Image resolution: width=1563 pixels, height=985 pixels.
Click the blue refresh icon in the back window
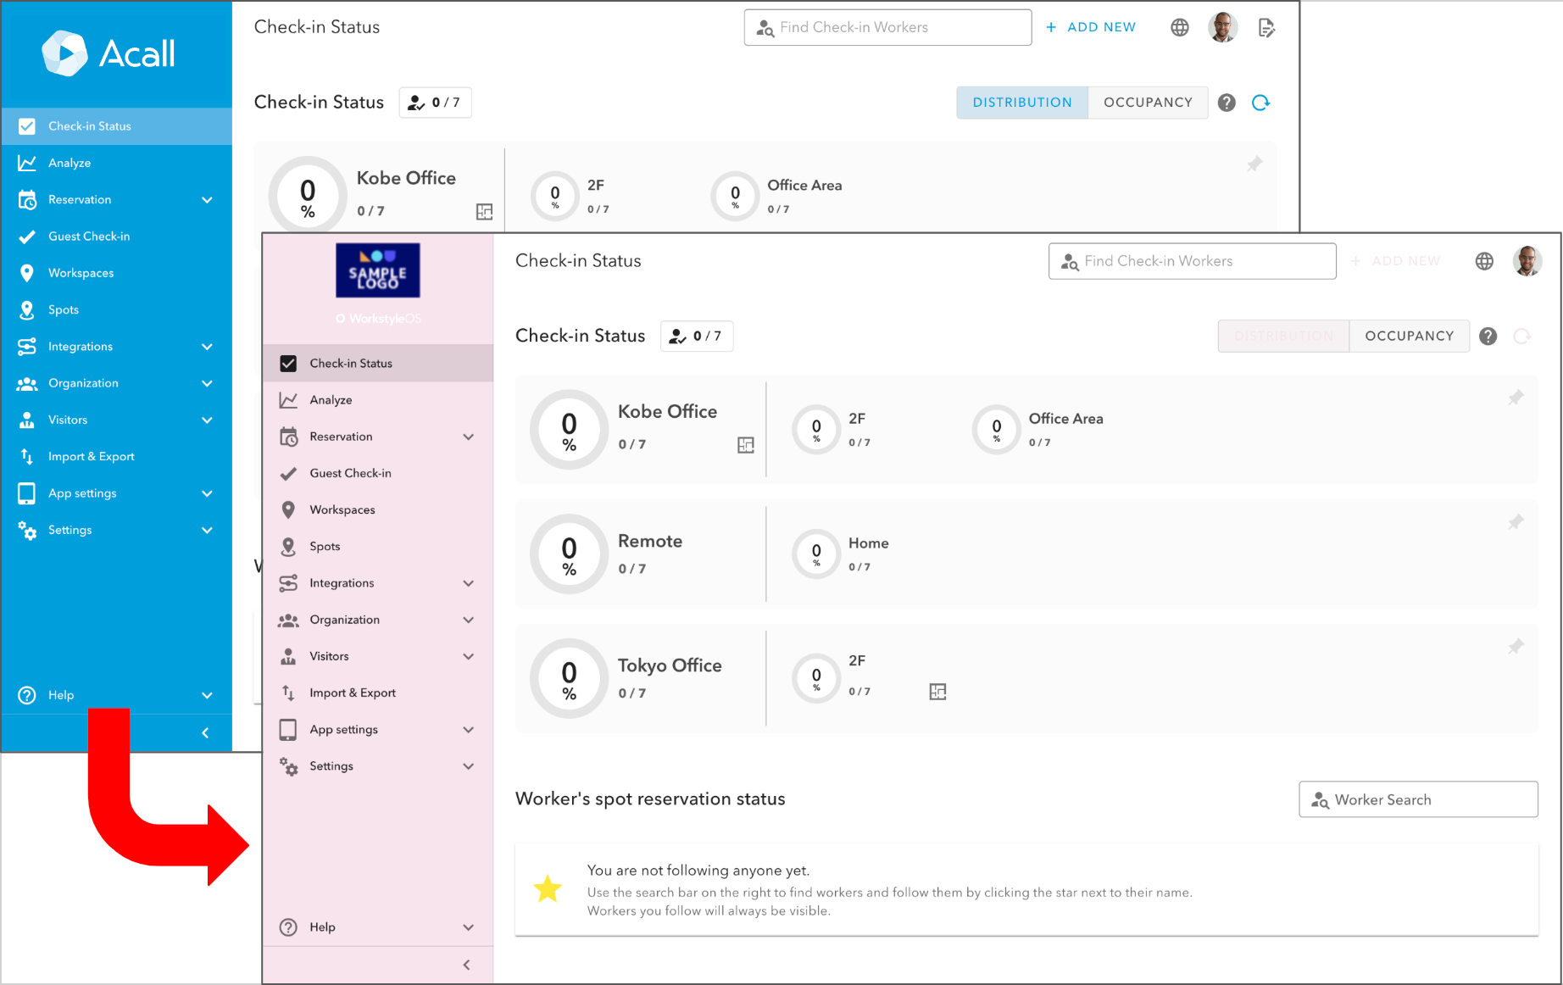1260,103
